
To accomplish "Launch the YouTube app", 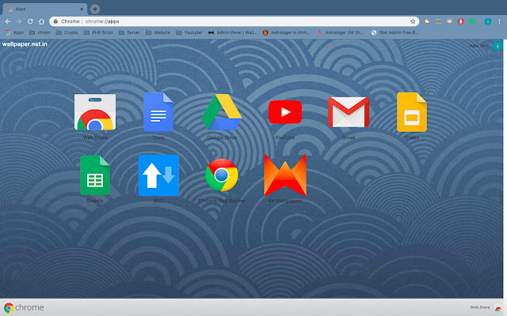I will 285,112.
